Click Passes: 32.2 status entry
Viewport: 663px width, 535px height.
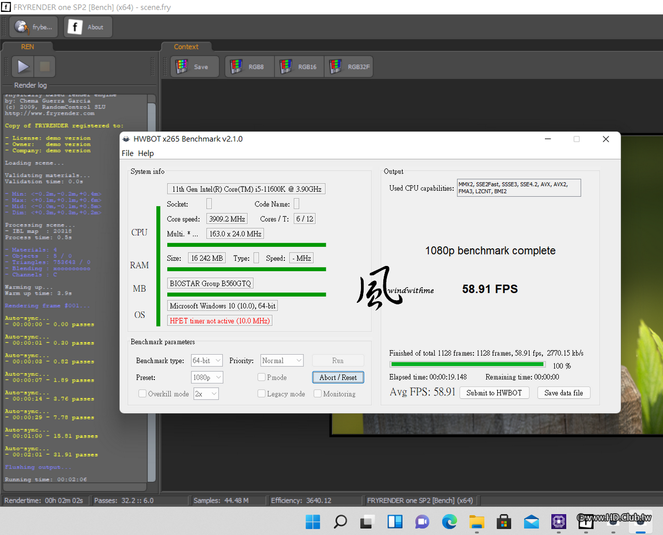(139, 500)
